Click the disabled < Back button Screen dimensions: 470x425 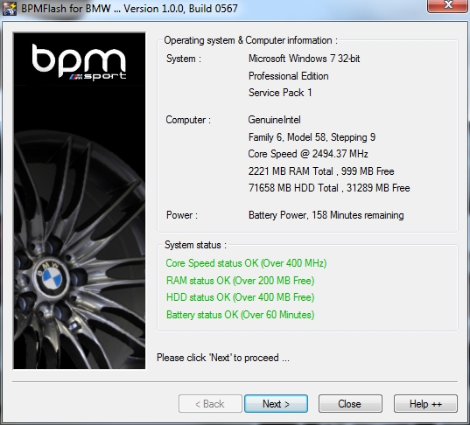tap(210, 404)
